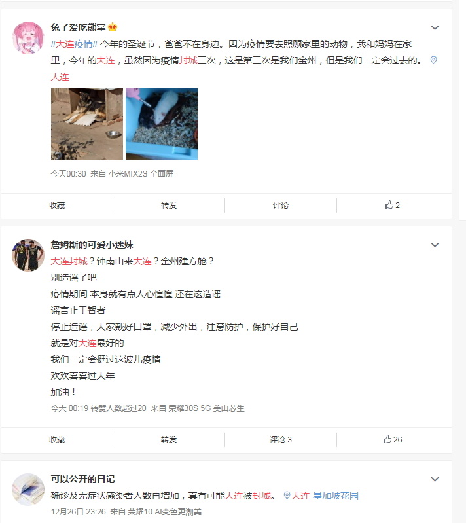Like the post with 26 likes
This screenshot has height=523, width=466.
(x=393, y=439)
